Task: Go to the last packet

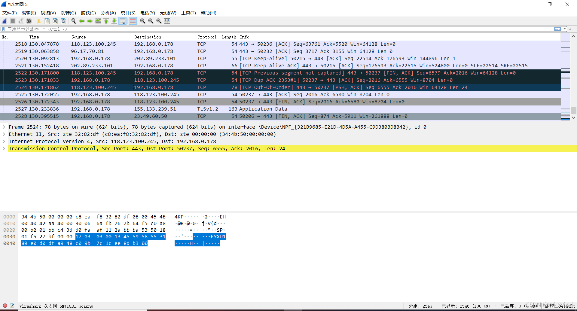Action: 114,21
